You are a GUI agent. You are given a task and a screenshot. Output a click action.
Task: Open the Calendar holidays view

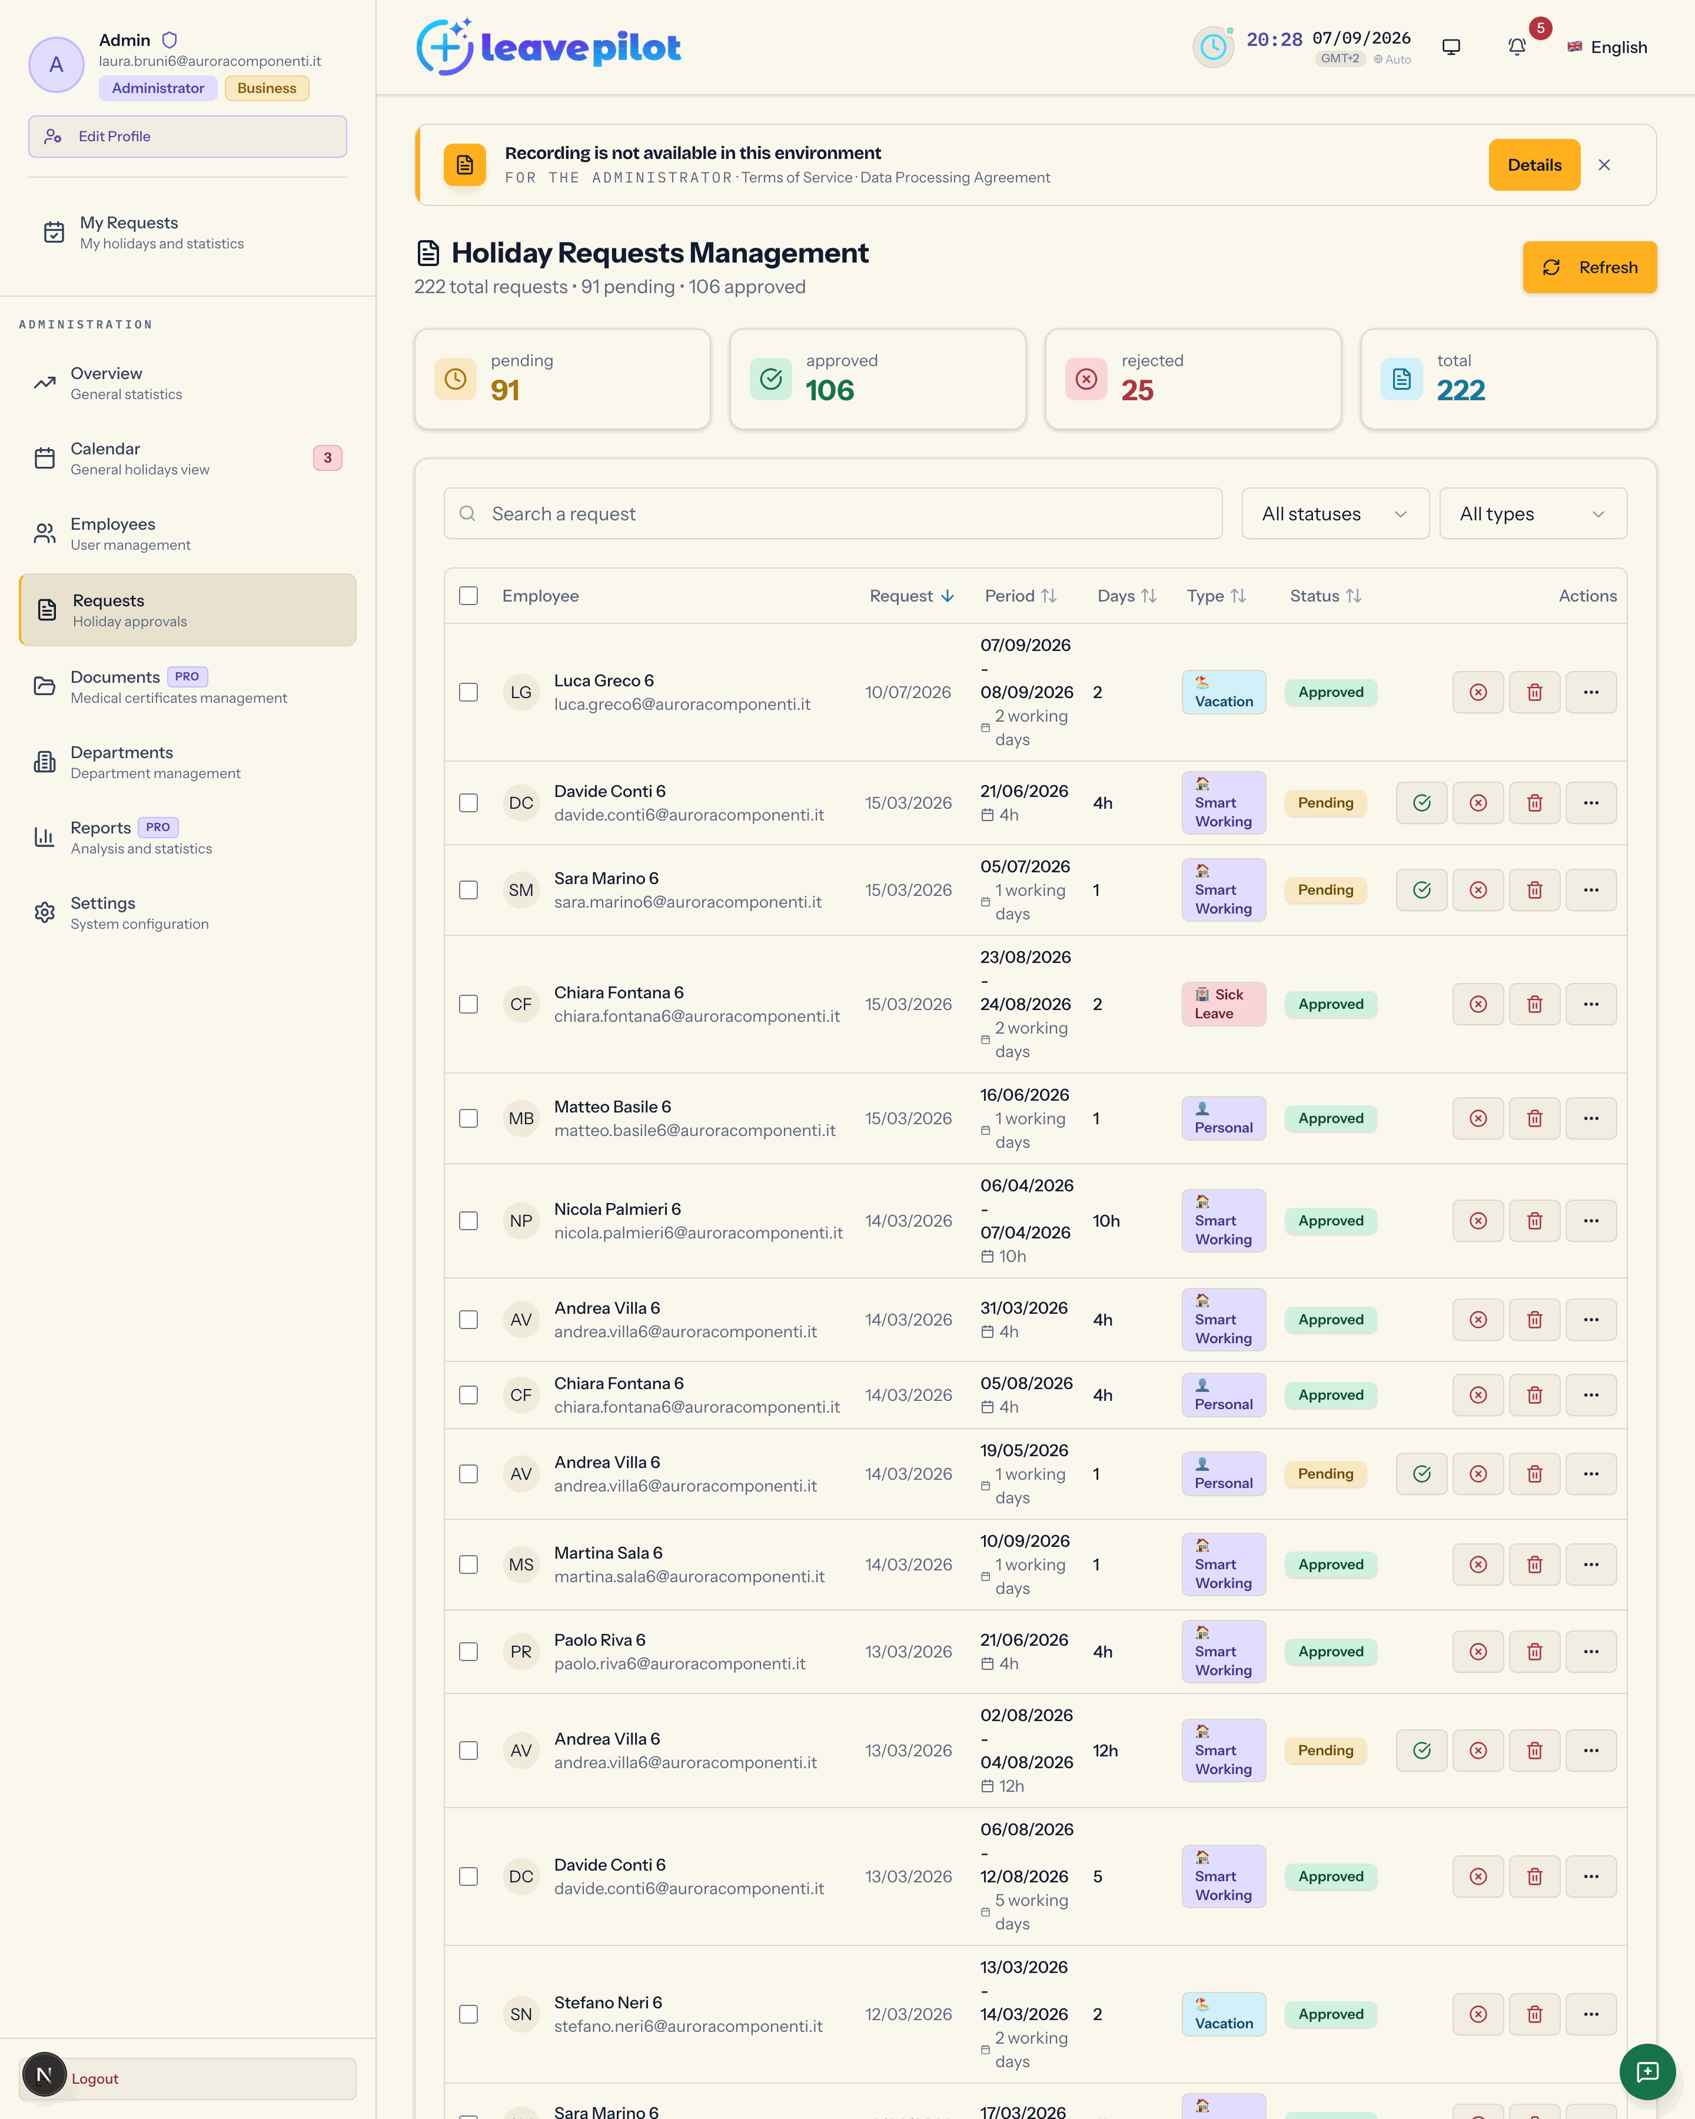pyautogui.click(x=188, y=458)
